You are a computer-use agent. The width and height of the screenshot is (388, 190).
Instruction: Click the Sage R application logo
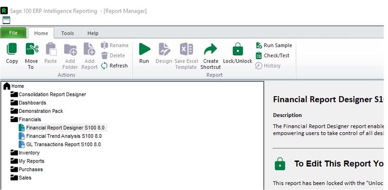point(4,11)
